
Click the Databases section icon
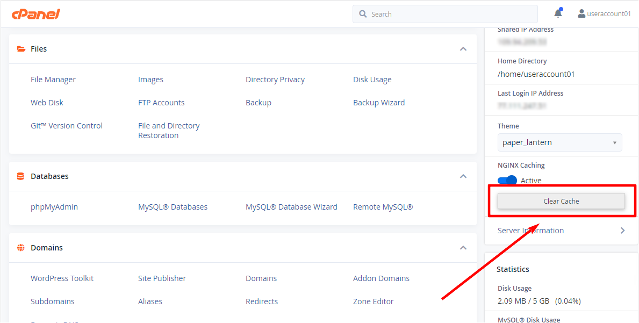point(21,176)
